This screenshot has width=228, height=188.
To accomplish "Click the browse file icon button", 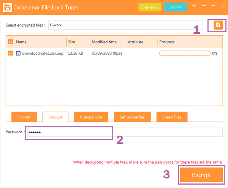I will [218, 25].
